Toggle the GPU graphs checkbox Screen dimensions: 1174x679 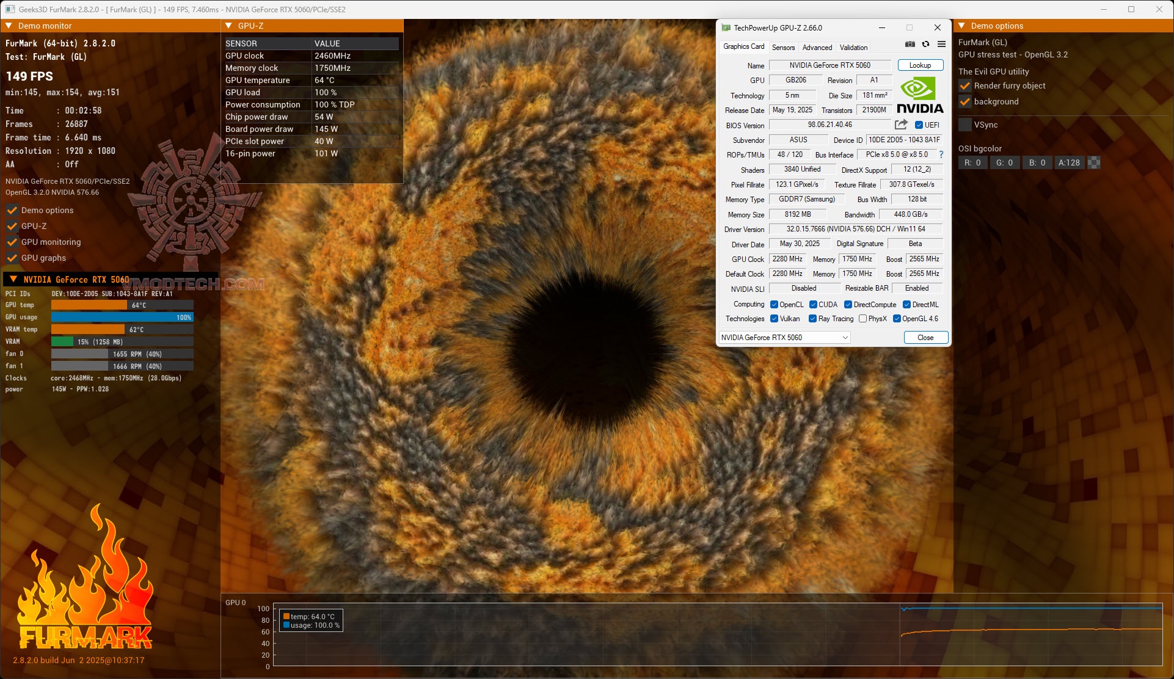click(12, 258)
